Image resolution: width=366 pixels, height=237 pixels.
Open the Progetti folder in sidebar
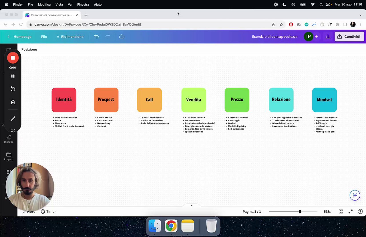click(x=9, y=156)
